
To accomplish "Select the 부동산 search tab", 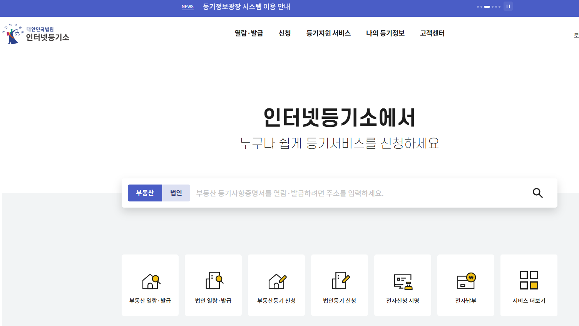I will point(145,193).
